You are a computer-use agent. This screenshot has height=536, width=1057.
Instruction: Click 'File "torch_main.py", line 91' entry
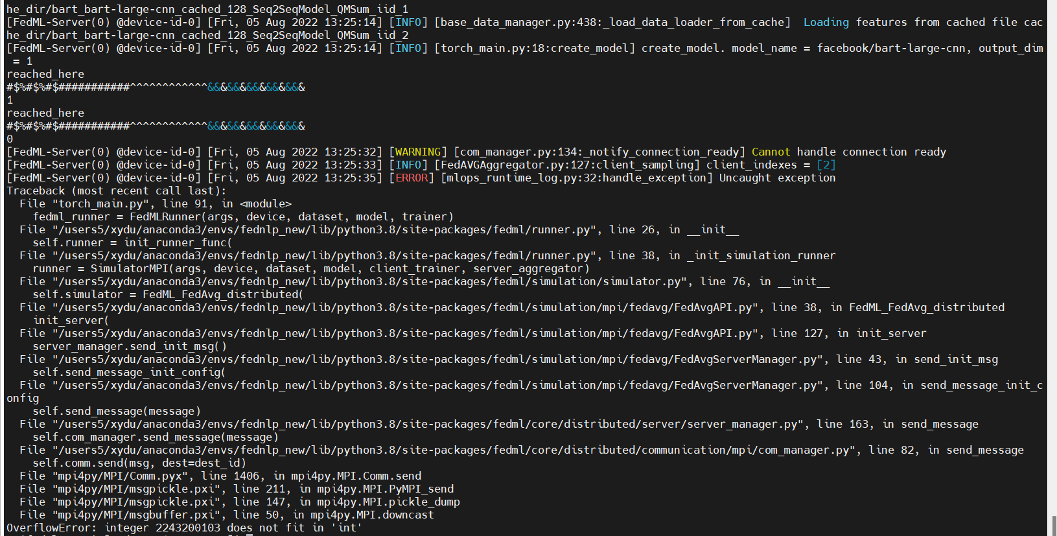pos(156,204)
